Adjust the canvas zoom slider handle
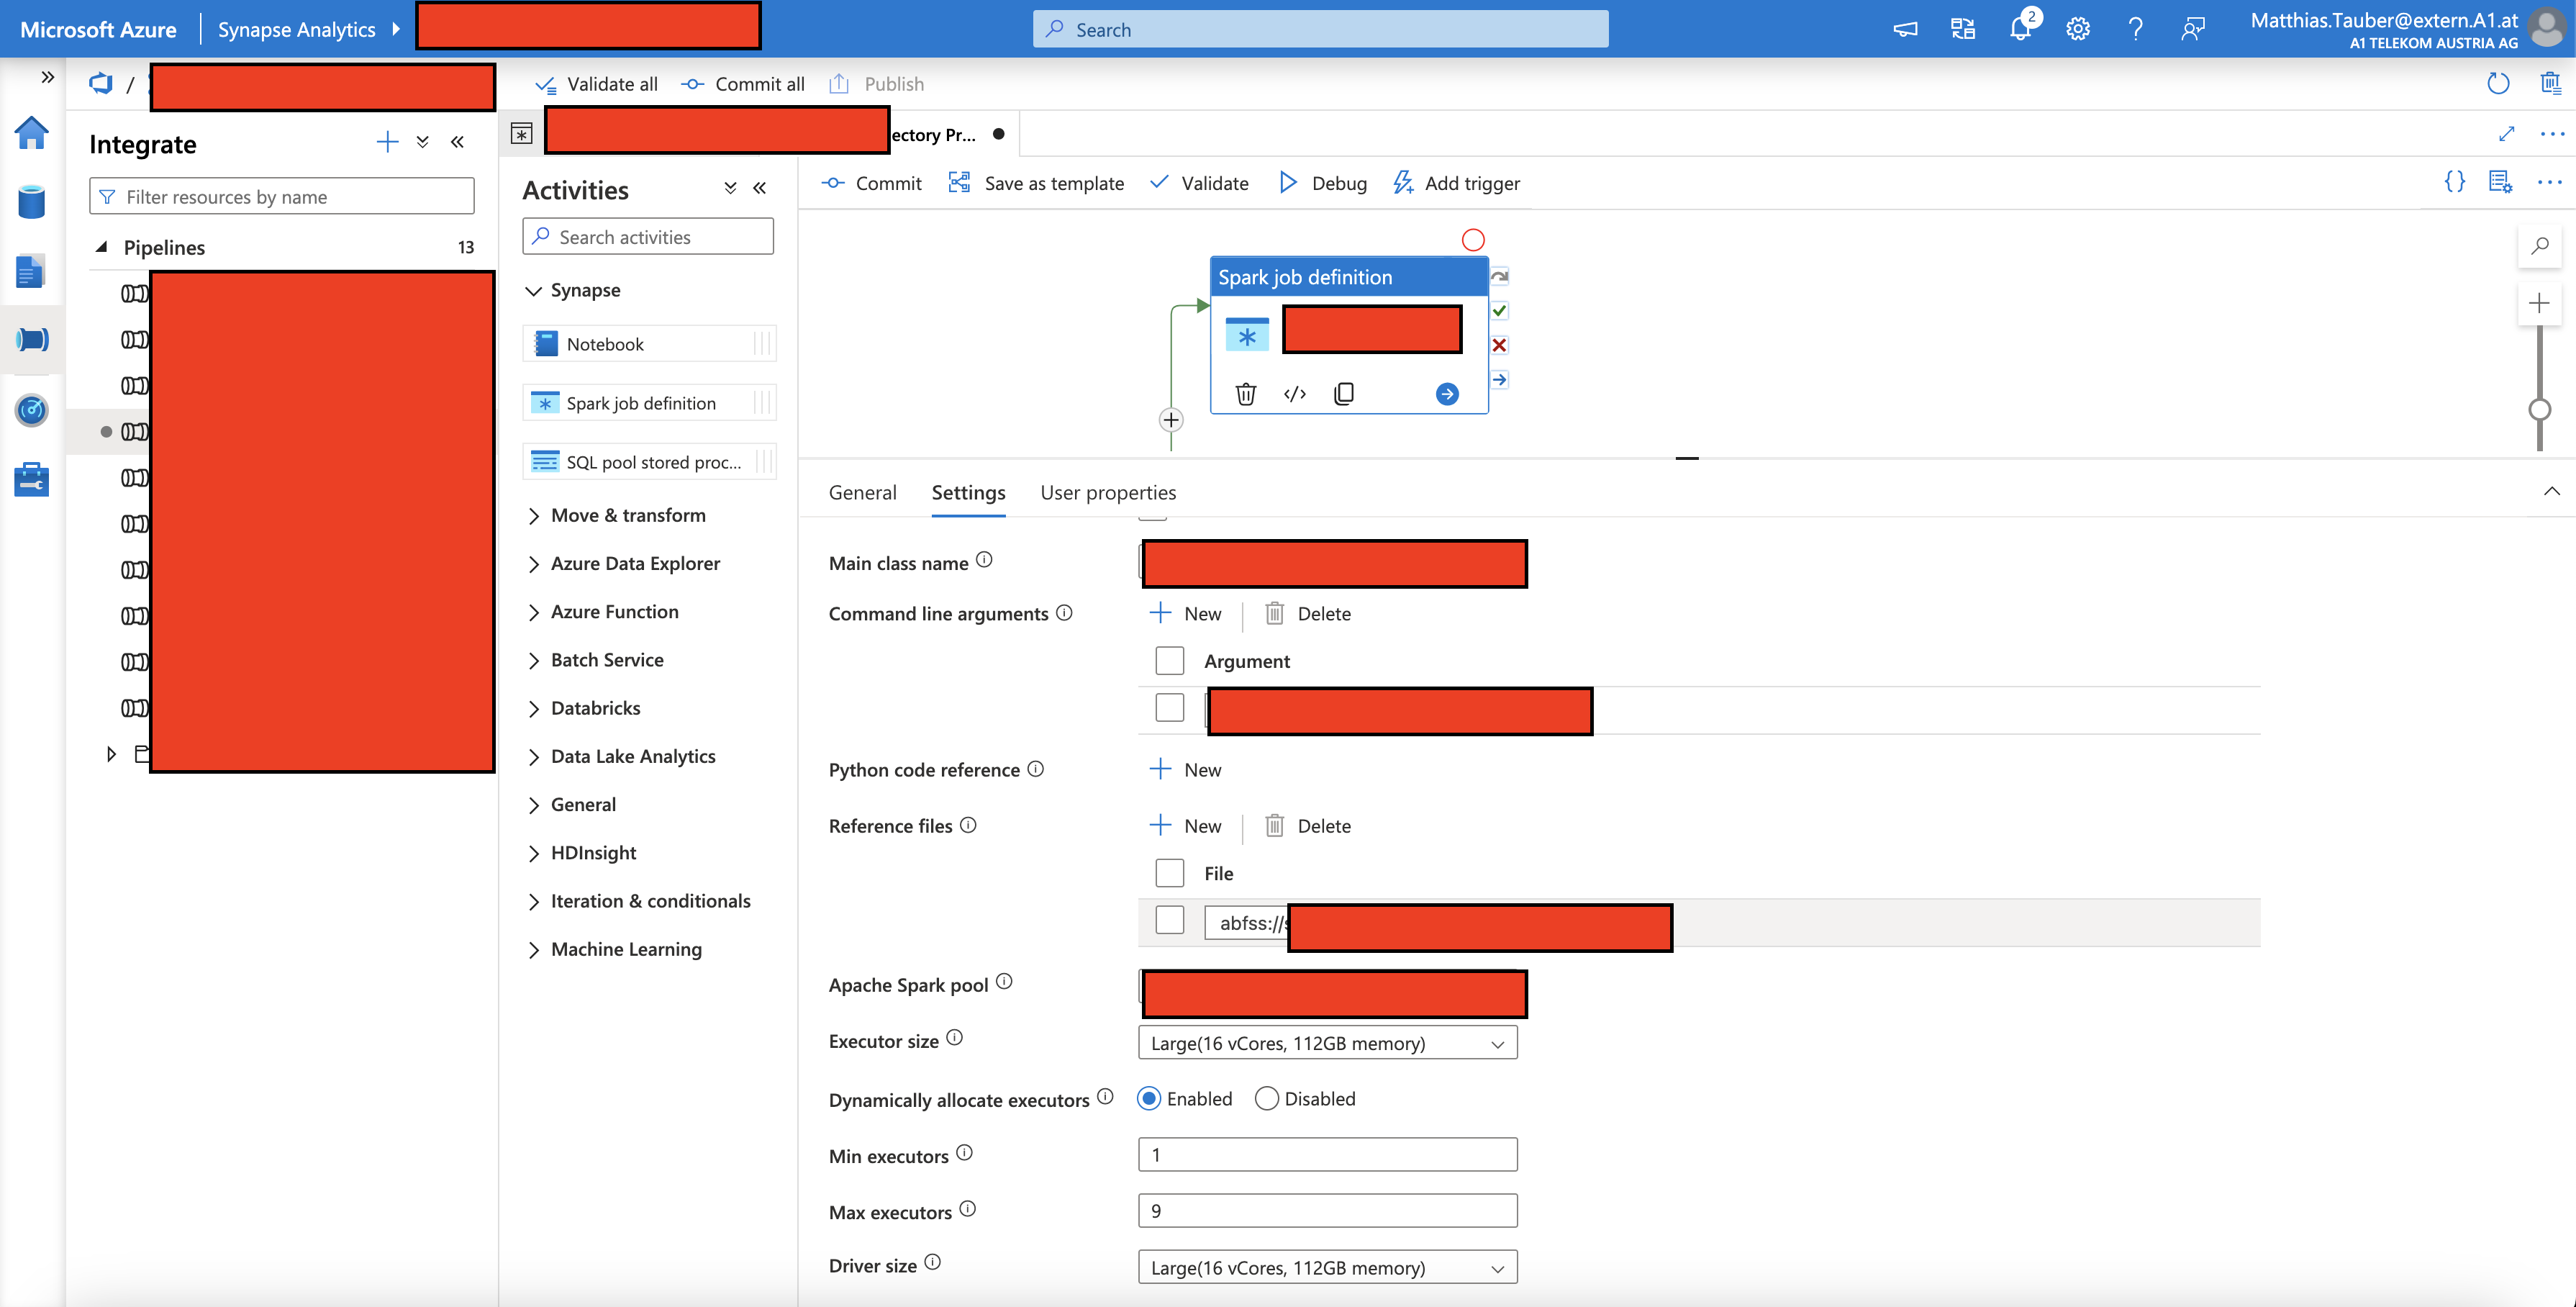The width and height of the screenshot is (2576, 1307). point(2539,409)
